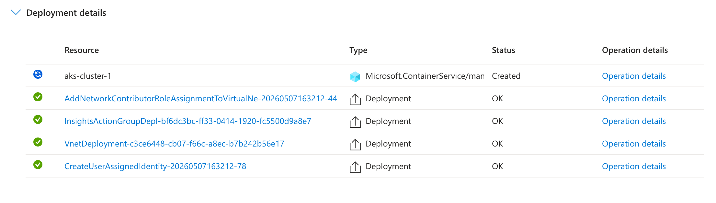Click the OK status in InsightsActionGroupDepl row
716x203 pixels.
tap(497, 121)
